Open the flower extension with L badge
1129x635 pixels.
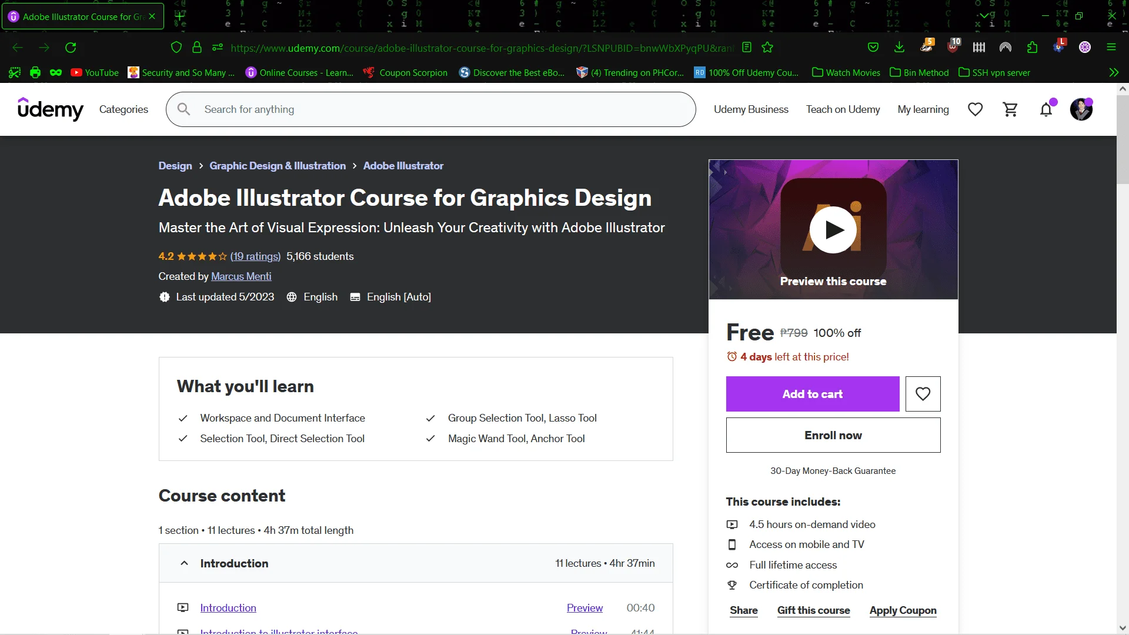click(1059, 46)
